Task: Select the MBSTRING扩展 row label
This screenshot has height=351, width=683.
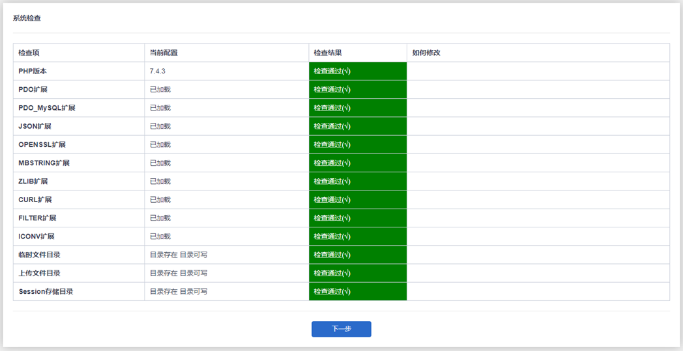Action: point(44,162)
